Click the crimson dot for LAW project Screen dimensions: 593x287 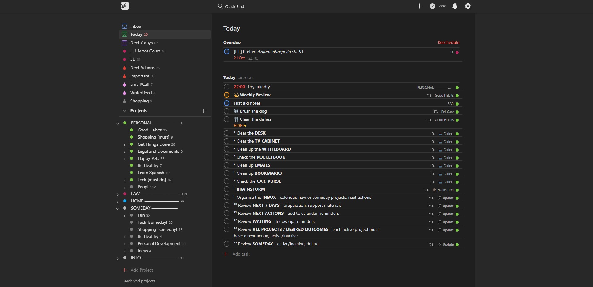click(x=125, y=194)
